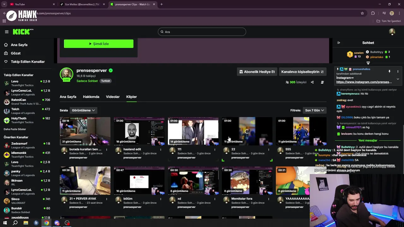Open the Hakkımda channel tab
The height and width of the screenshot is (227, 404).
click(91, 97)
